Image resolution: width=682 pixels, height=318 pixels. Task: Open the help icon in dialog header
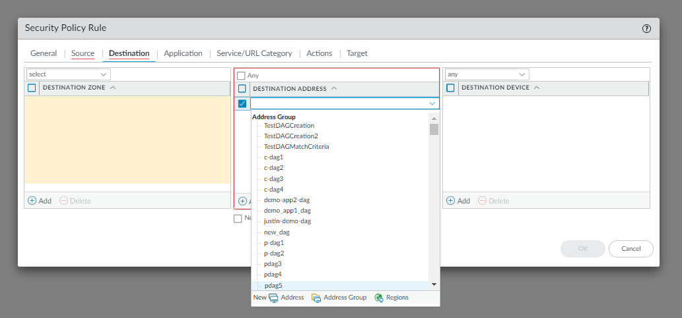pyautogui.click(x=646, y=29)
